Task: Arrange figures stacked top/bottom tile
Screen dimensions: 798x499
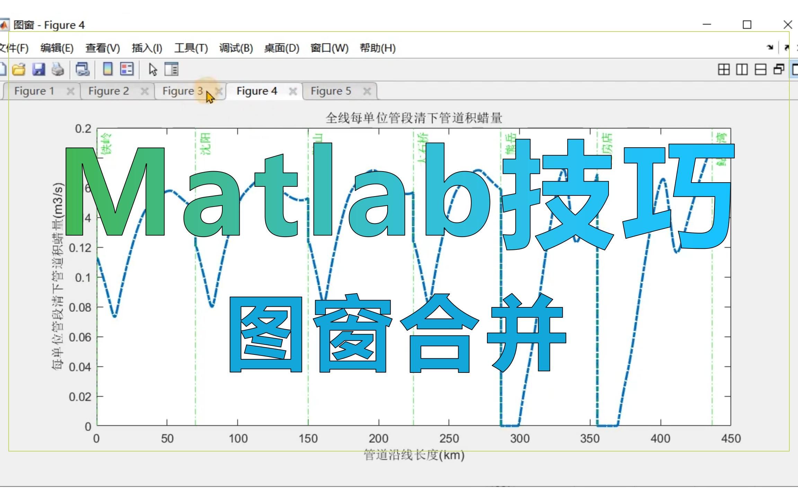Action: (x=760, y=69)
